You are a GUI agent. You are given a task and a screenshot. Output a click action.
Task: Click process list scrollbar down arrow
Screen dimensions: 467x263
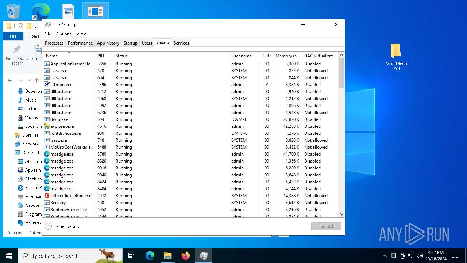[342, 214]
